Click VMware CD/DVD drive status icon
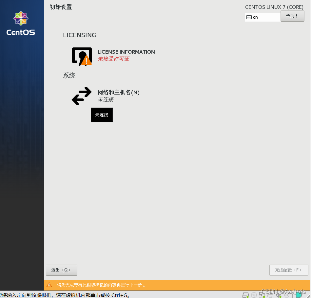The width and height of the screenshot is (311, 298). pyautogui.click(x=254, y=295)
